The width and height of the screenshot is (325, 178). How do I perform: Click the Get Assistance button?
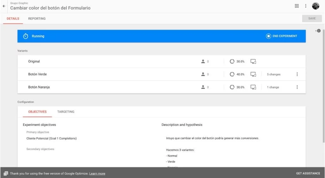[x=308, y=174]
